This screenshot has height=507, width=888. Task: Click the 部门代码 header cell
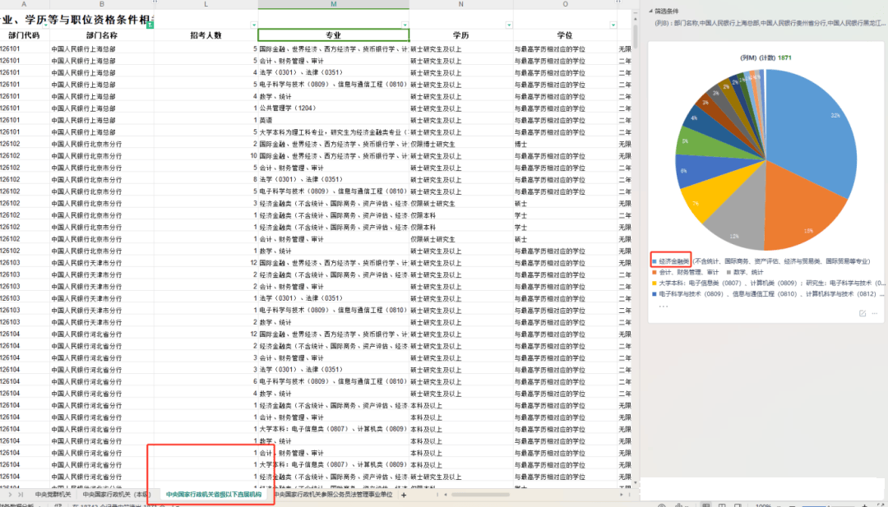click(24, 35)
